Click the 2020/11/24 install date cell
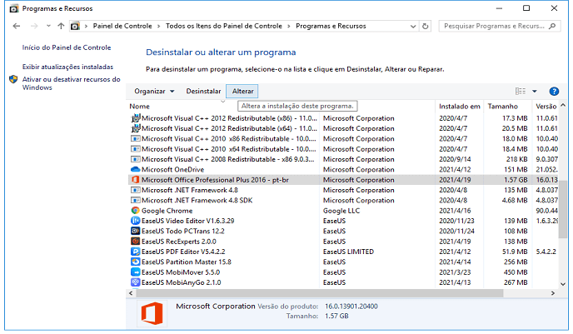Viewport: 573px width, 334px height. coord(456,231)
